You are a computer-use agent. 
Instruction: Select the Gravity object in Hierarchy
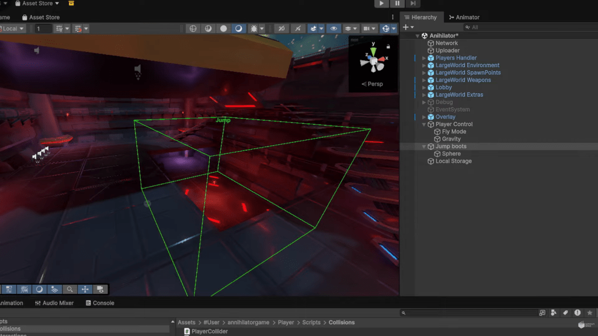click(x=451, y=139)
